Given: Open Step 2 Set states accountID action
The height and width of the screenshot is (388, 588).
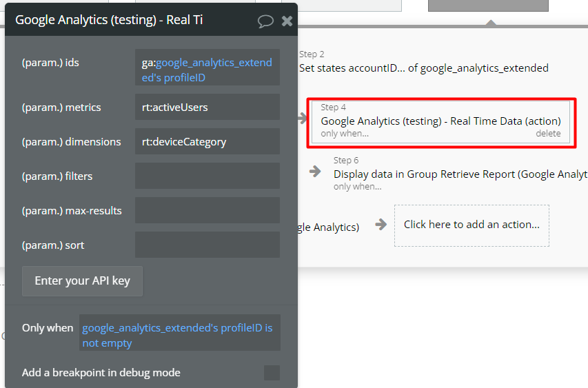Looking at the screenshot, I should (424, 62).
